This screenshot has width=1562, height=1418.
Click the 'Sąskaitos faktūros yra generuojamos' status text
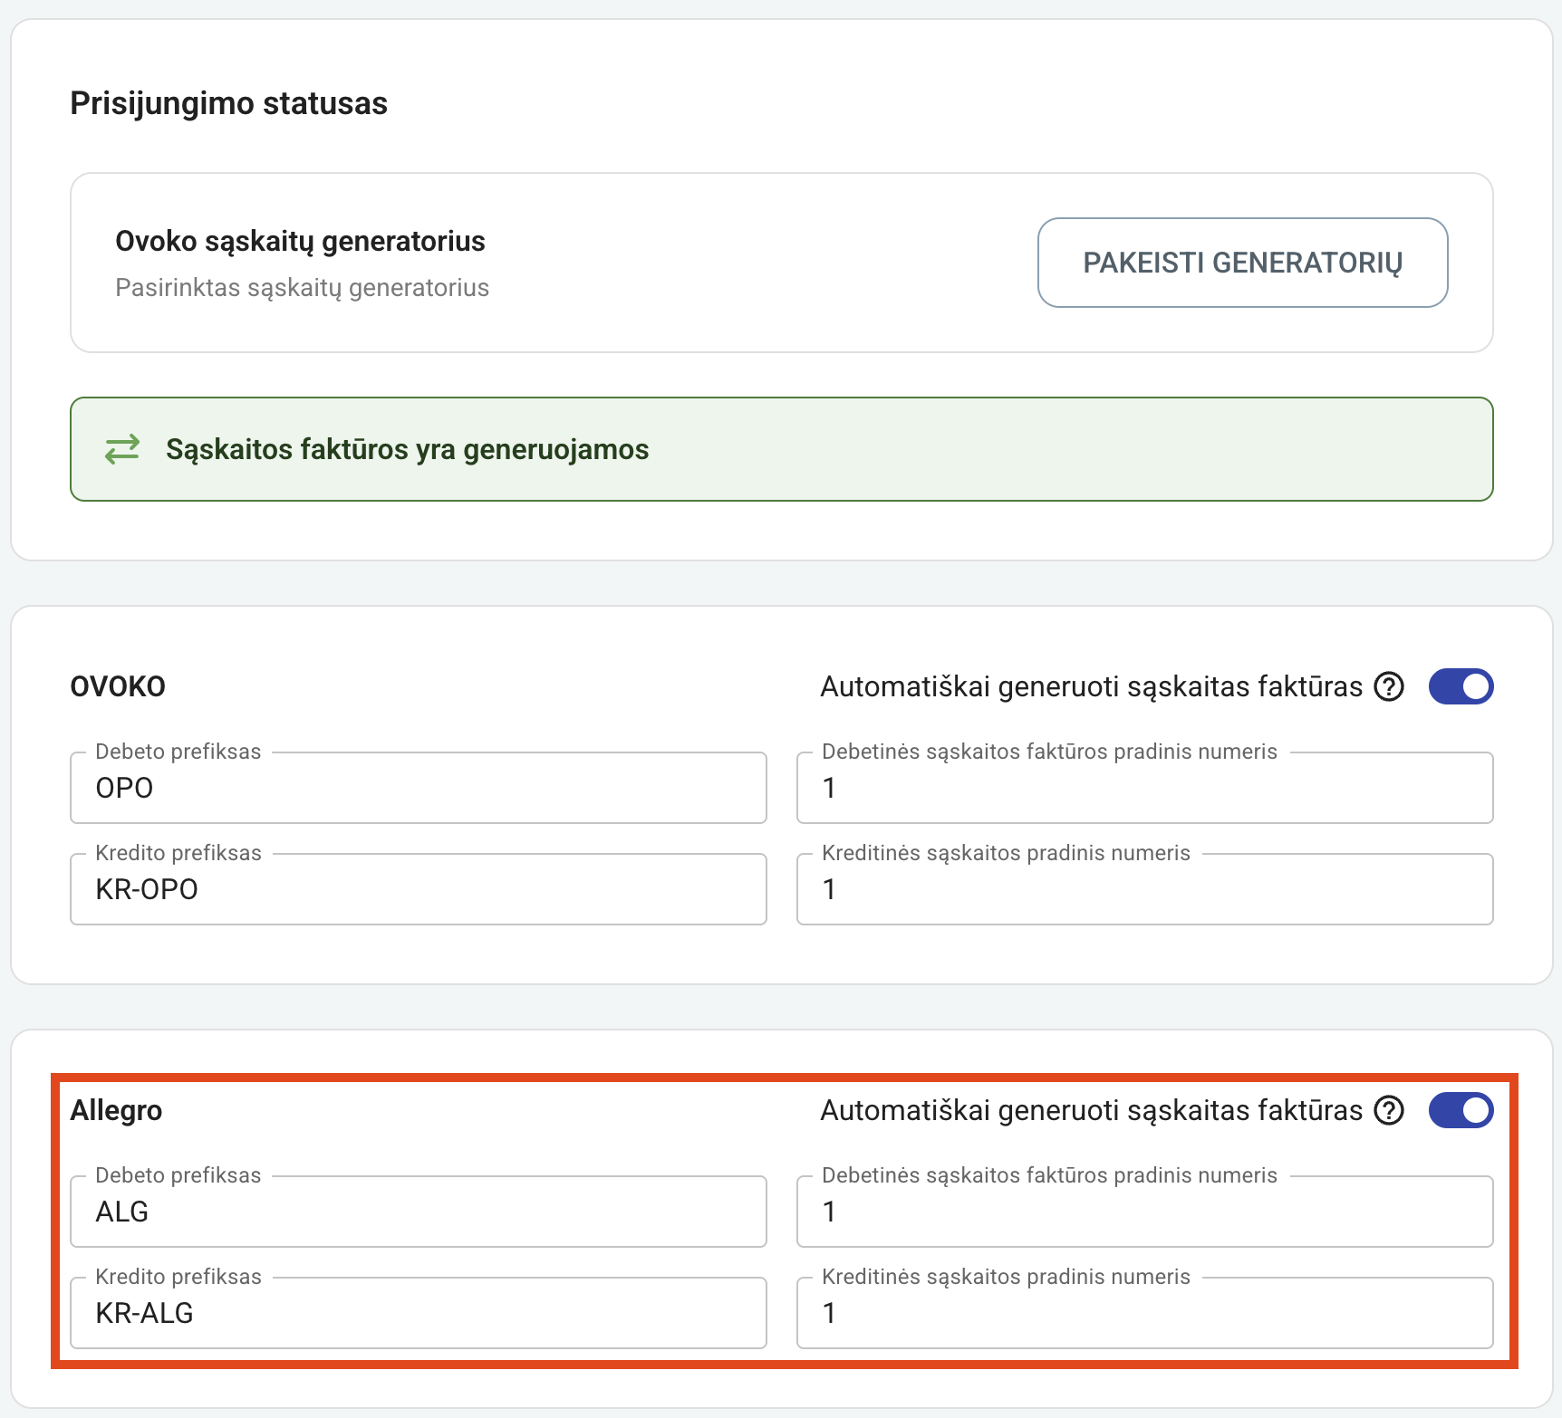407,449
